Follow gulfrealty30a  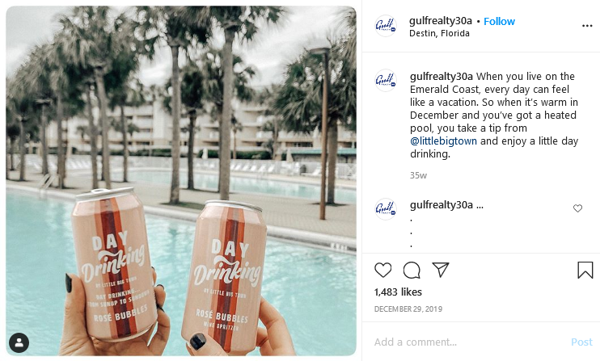point(500,21)
